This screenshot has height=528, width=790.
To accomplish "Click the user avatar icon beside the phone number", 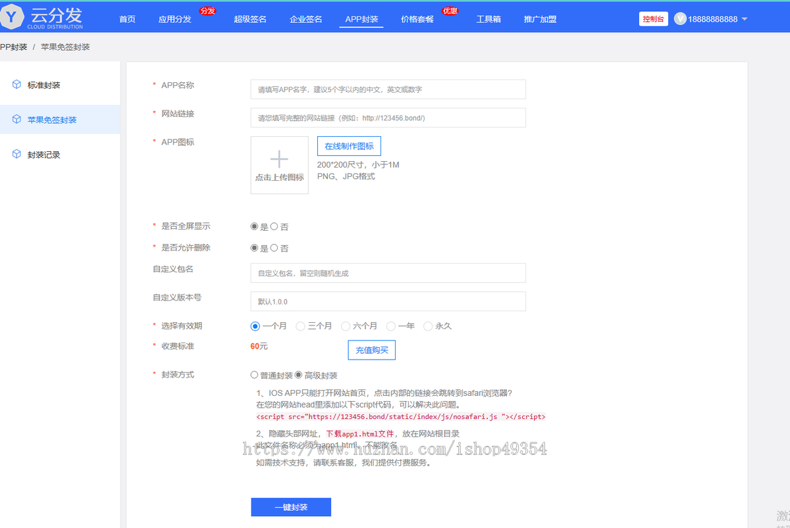I will (x=681, y=19).
